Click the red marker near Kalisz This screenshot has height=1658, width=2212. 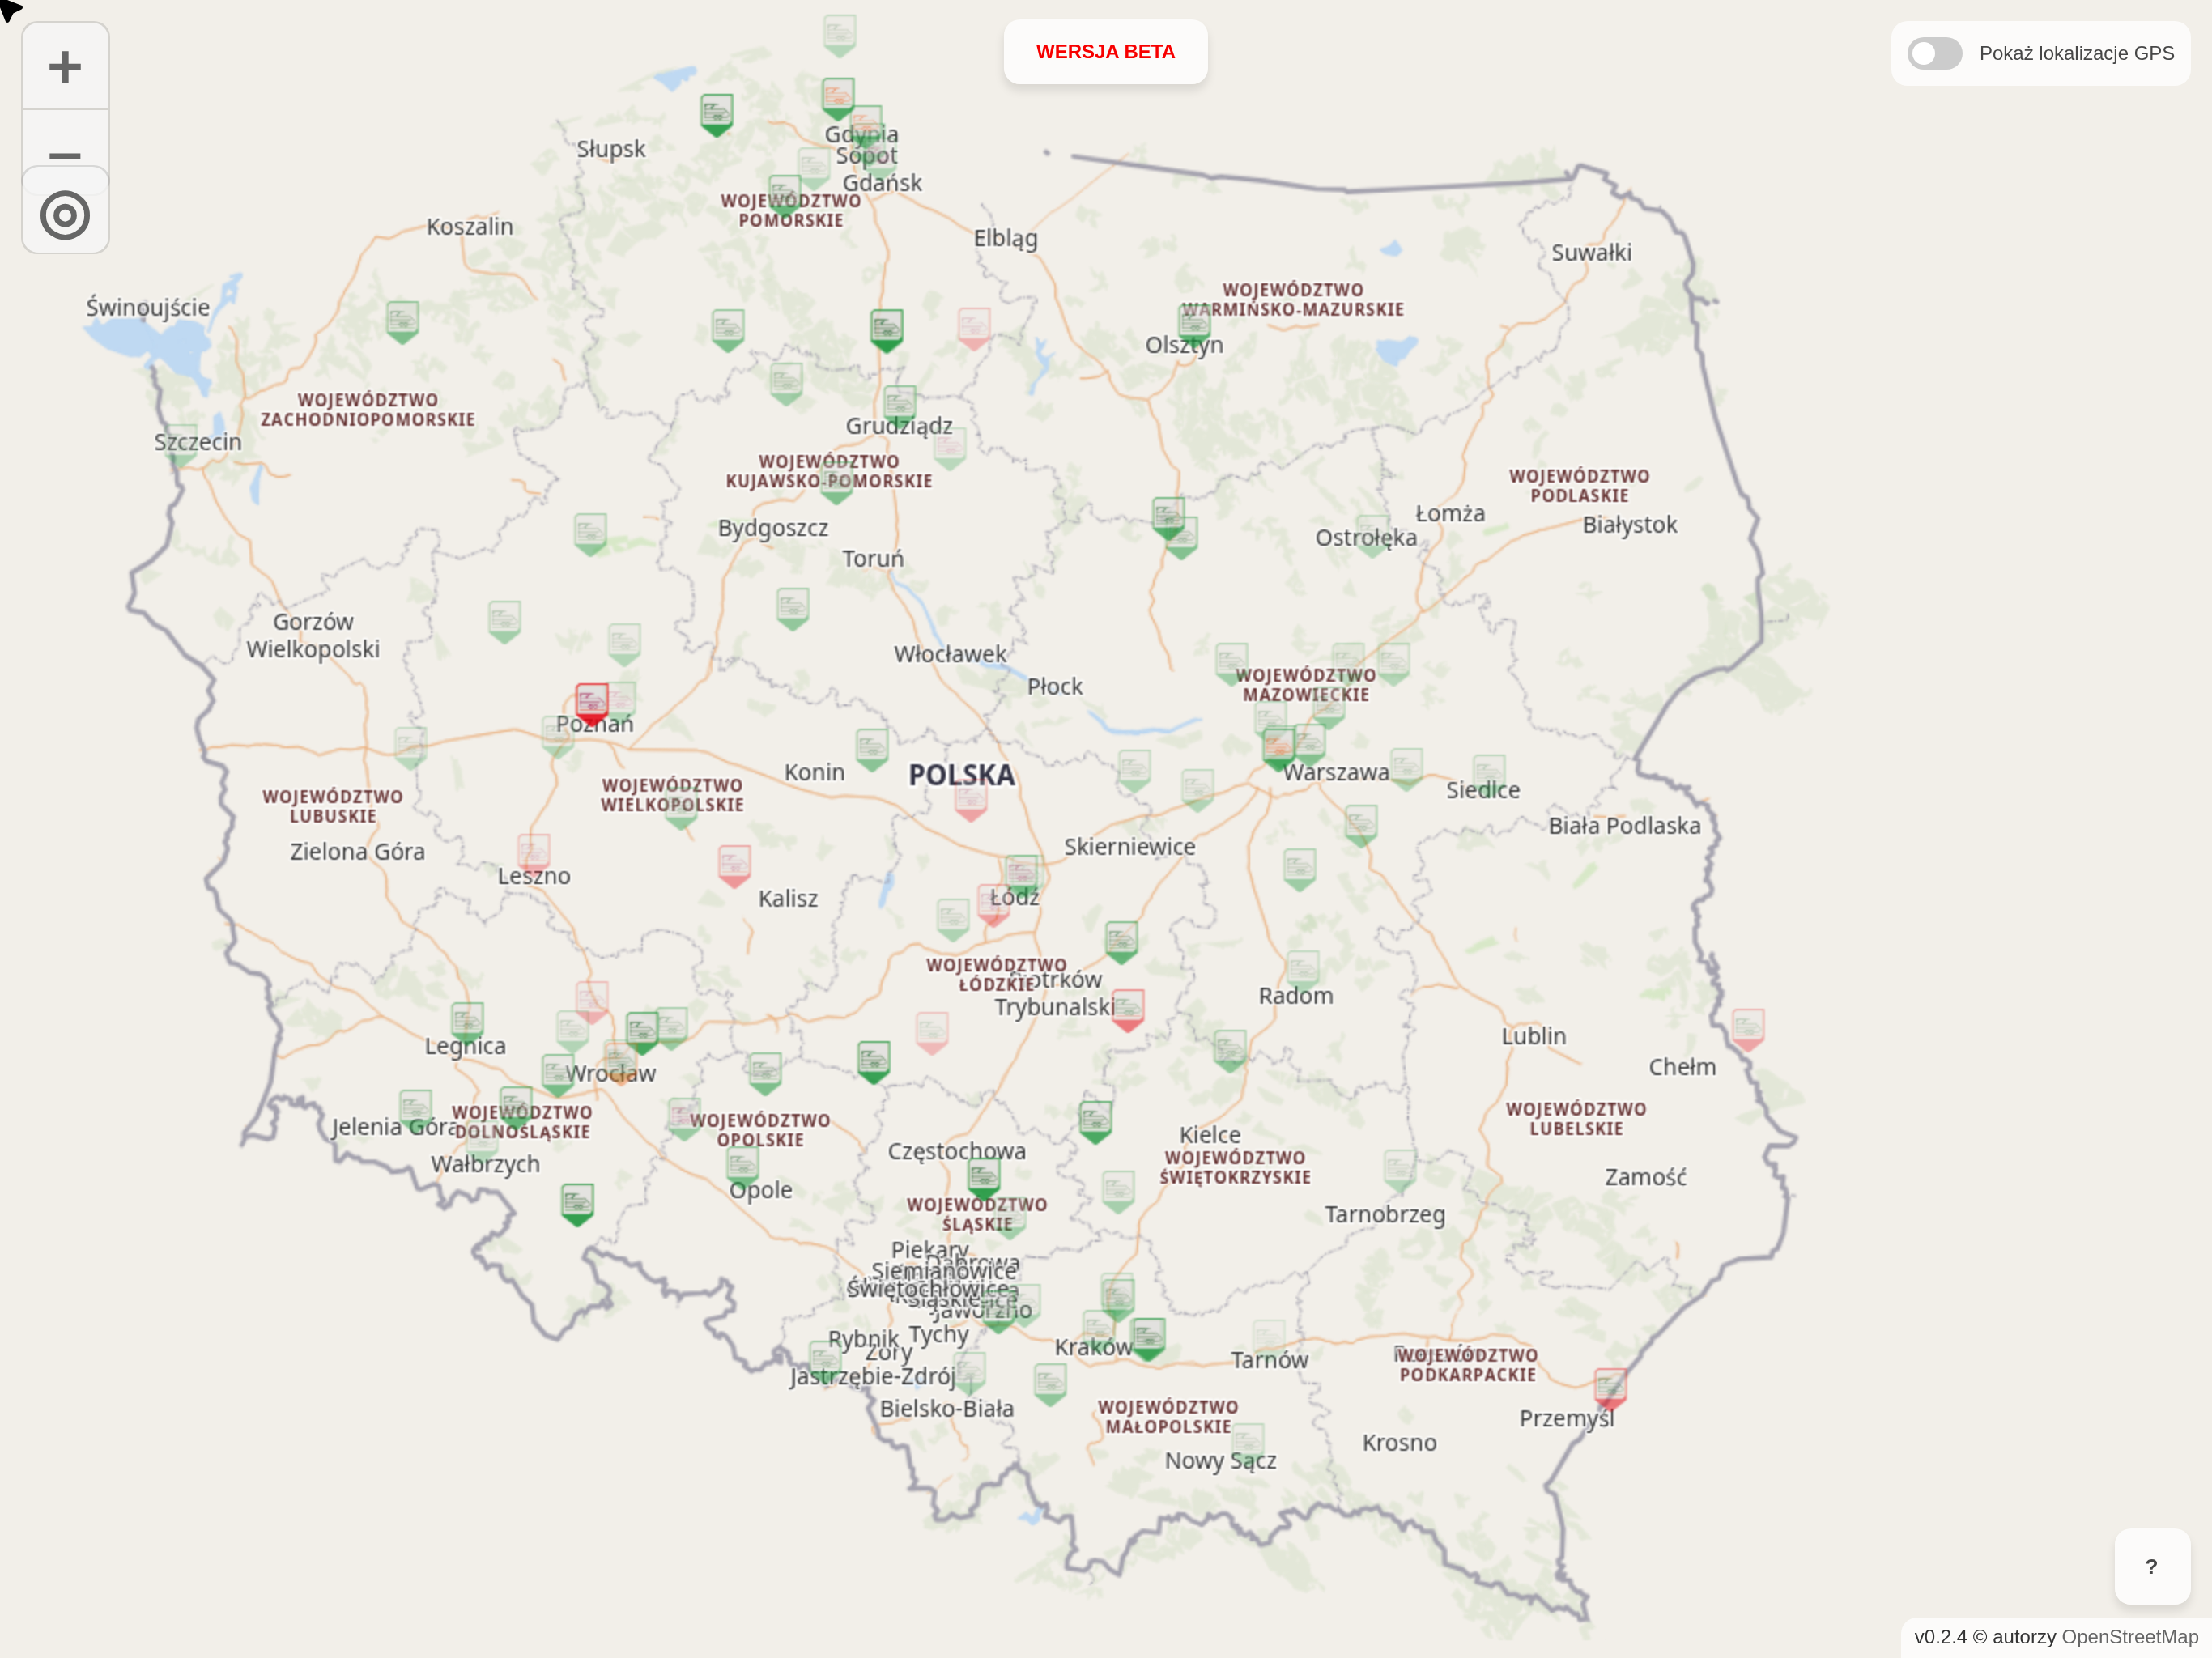click(734, 863)
